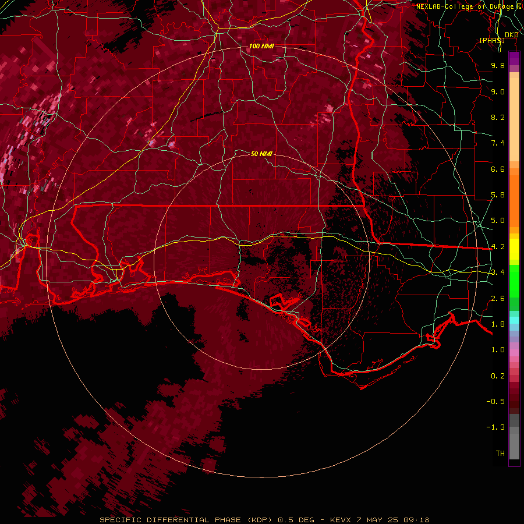Click the 9.8 value on color scale
Screen dimensions: 524x524
point(498,65)
